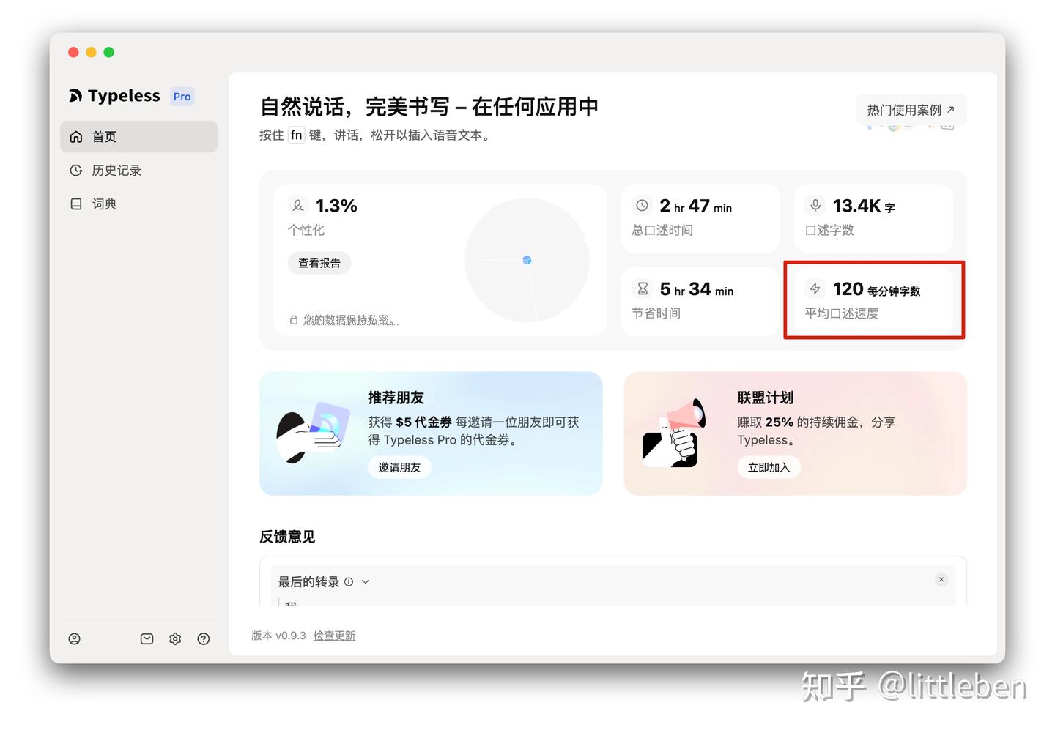1055x730 pixels.
Task: Click the 个性化 microphone-person icon
Action: pyautogui.click(x=298, y=206)
